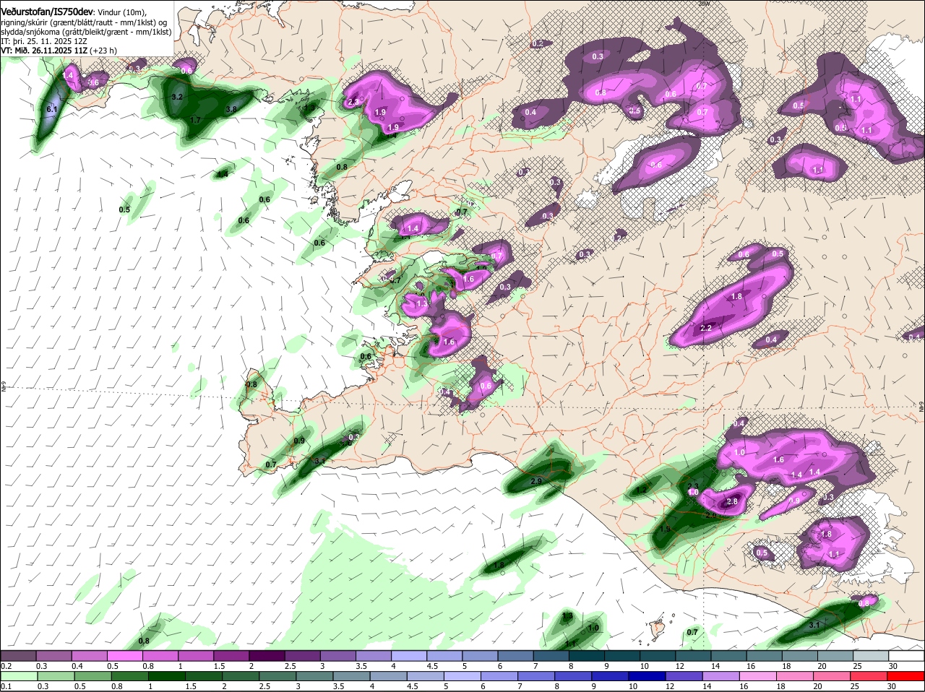Click the 'Vindur (10m)' parameter description
This screenshot has height=692, width=925.
(122, 12)
